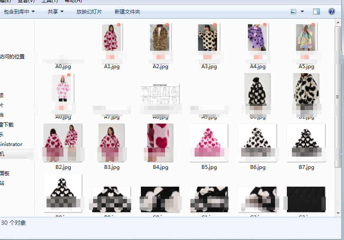Open the view options dropdown arrow
Screen dimensions: 344x240
click(x=302, y=12)
